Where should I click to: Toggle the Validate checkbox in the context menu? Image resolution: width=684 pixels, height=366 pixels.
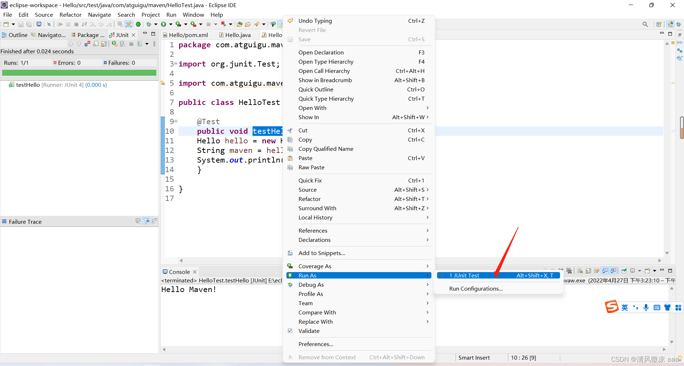click(x=290, y=331)
